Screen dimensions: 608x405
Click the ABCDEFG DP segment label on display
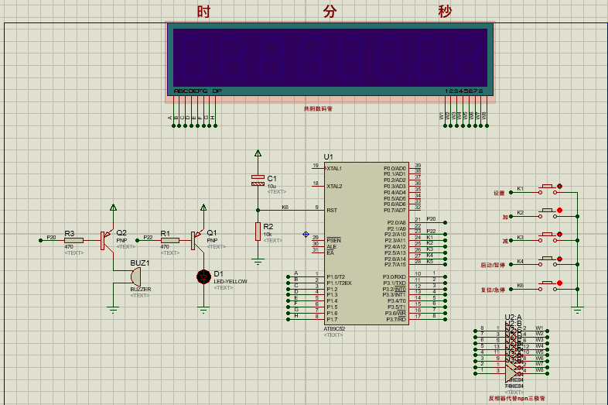[x=198, y=91]
